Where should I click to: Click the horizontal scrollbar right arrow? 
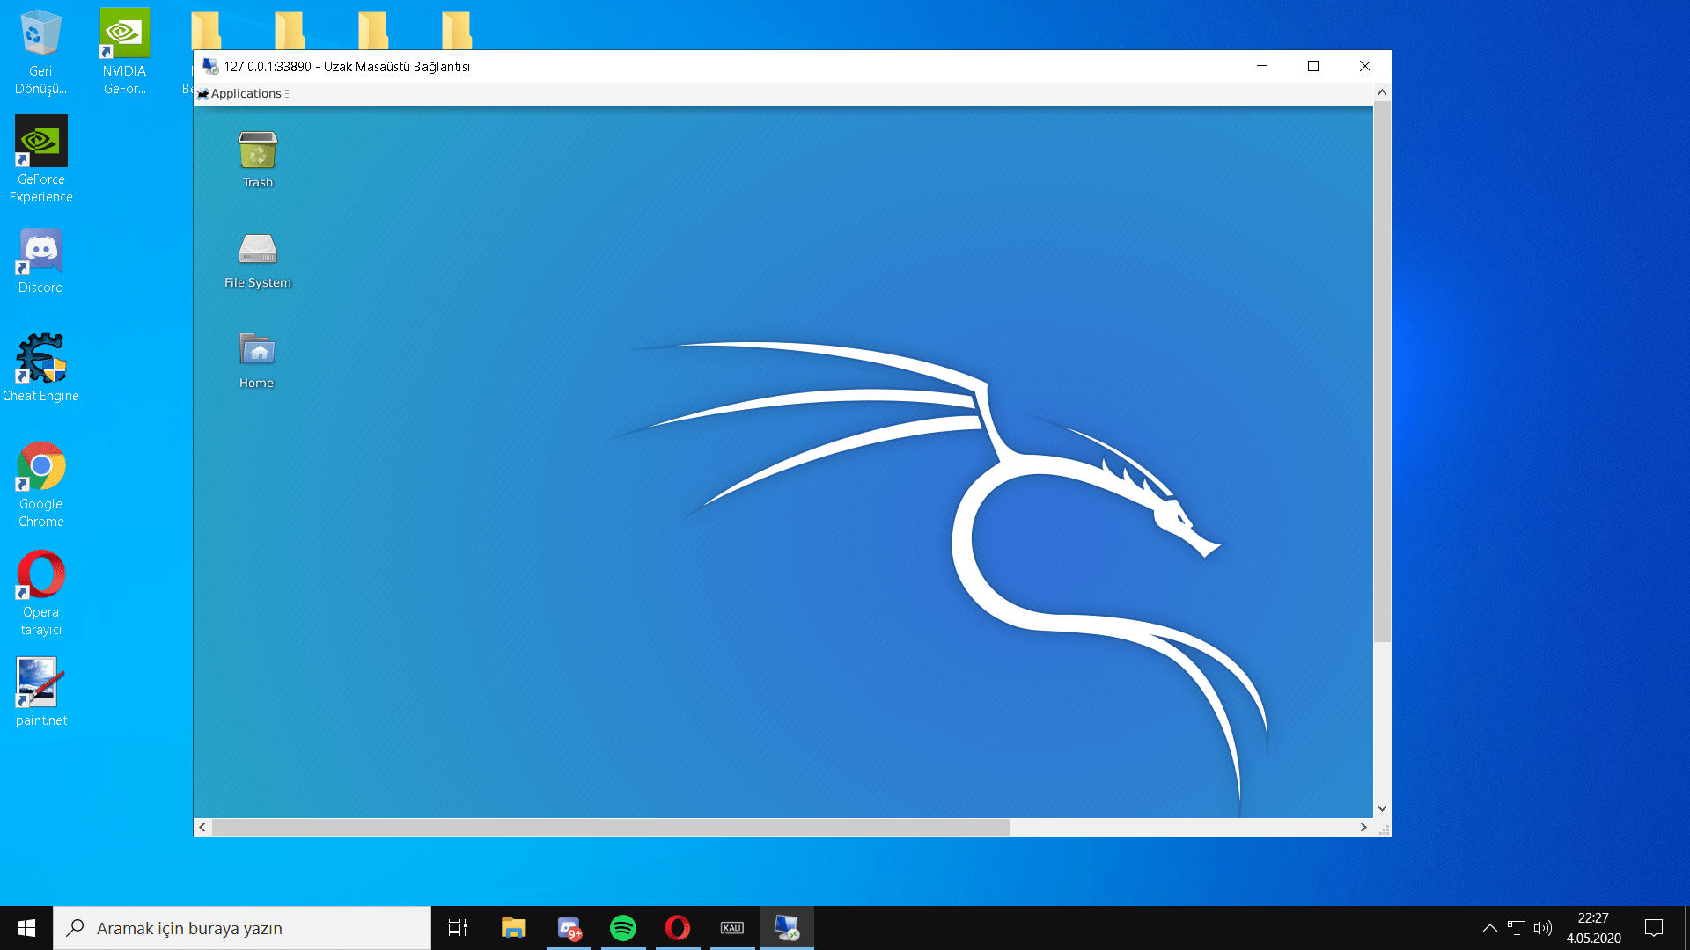tap(1363, 827)
